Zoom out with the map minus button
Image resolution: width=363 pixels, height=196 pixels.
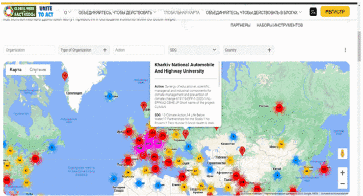(342, 184)
